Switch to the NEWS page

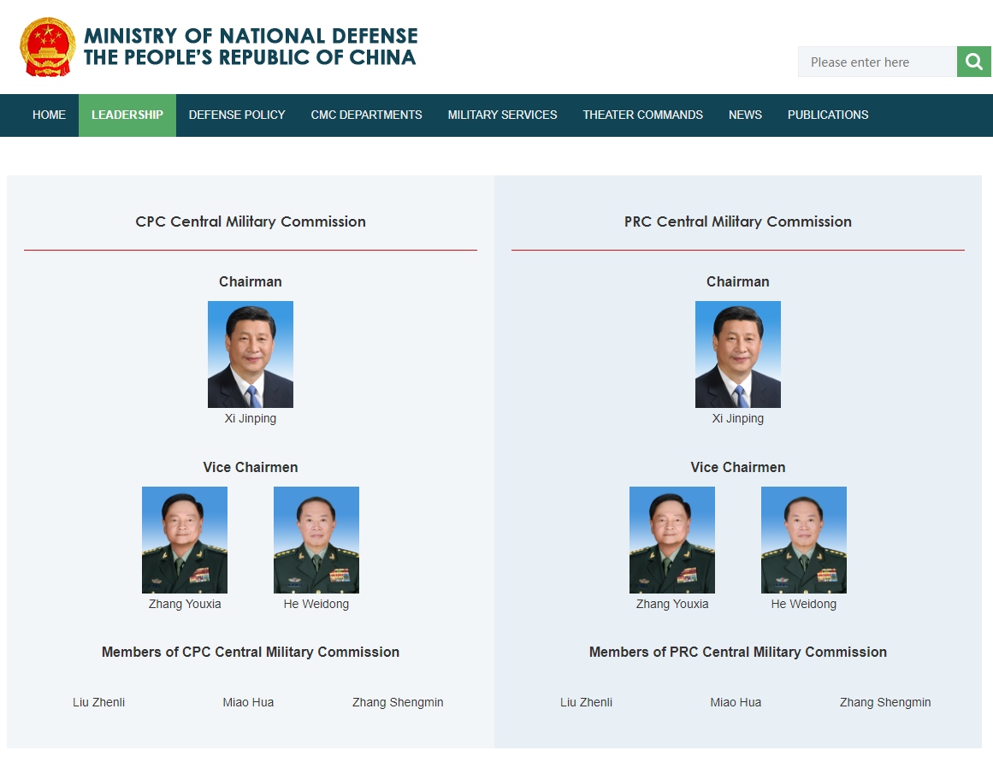745,115
